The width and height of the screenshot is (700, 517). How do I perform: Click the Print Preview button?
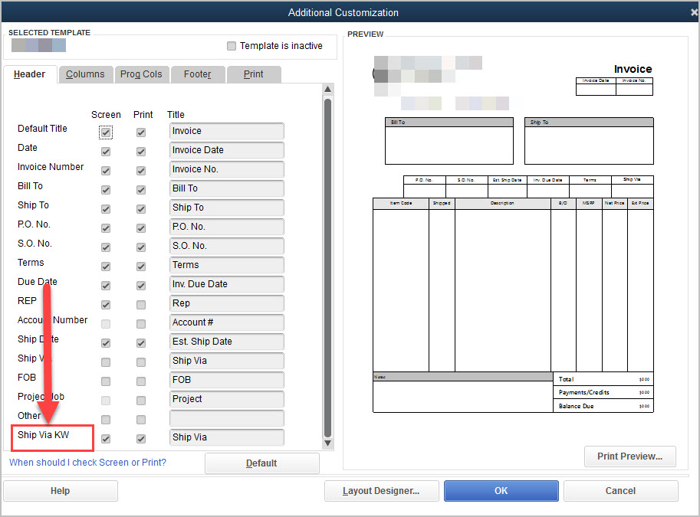click(630, 456)
